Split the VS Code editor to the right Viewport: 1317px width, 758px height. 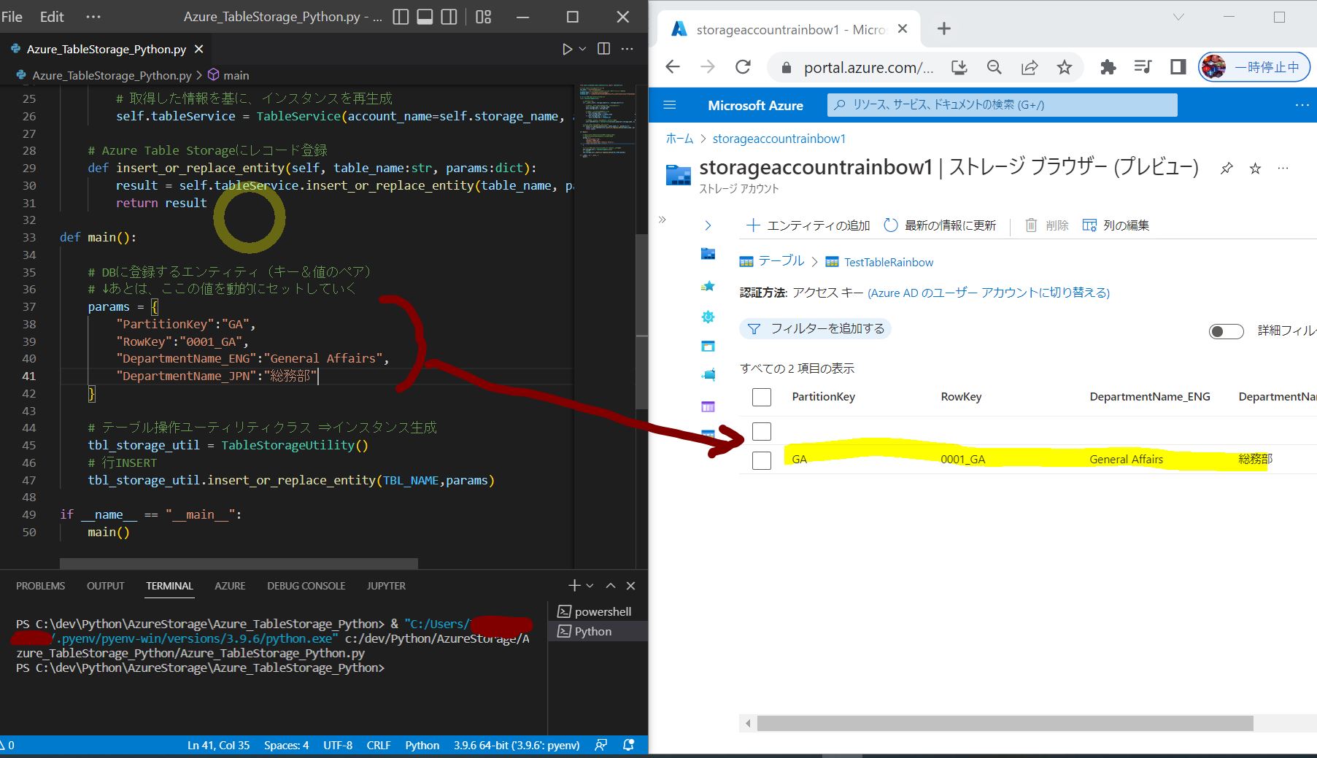coord(603,49)
